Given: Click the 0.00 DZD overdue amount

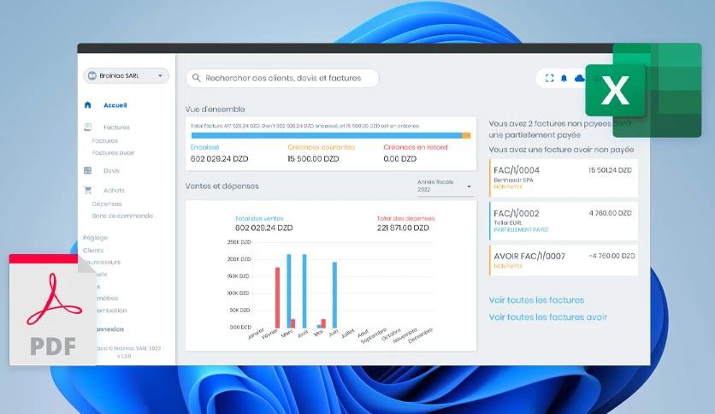Looking at the screenshot, I should click(x=400, y=158).
